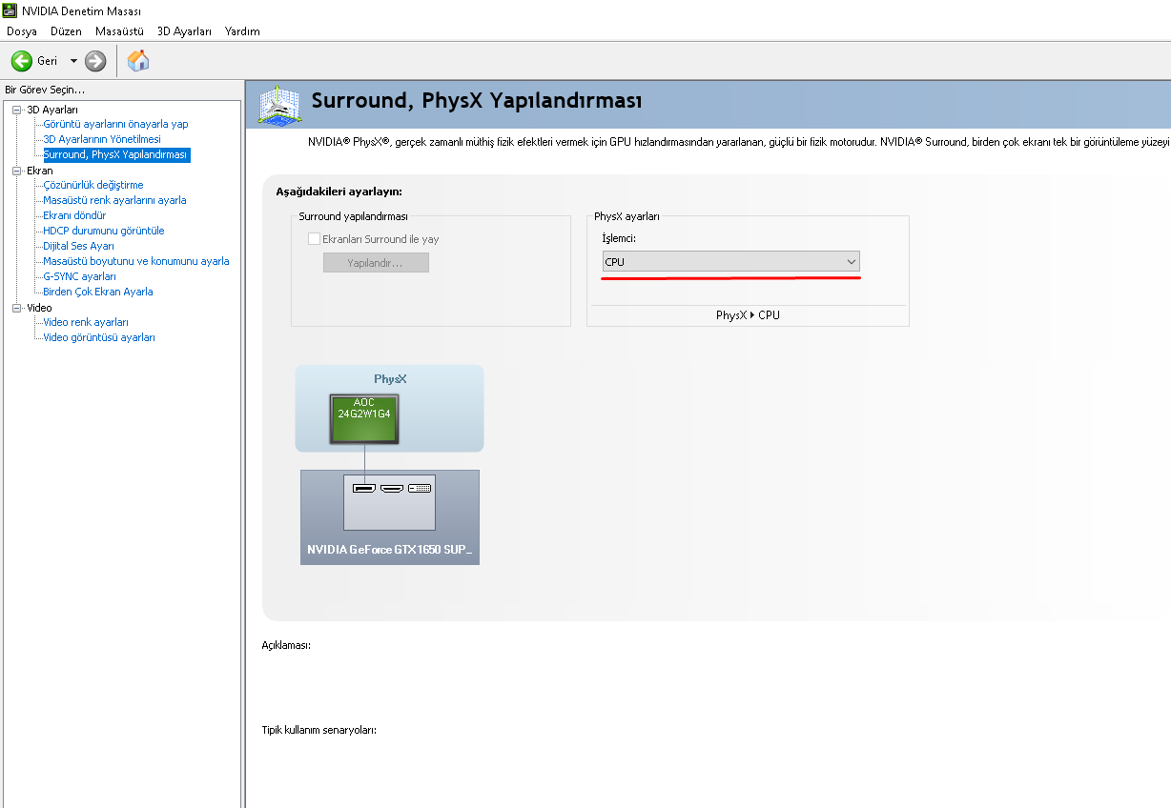Open the Dosya menu
The height and width of the screenshot is (808, 1171).
[x=22, y=31]
